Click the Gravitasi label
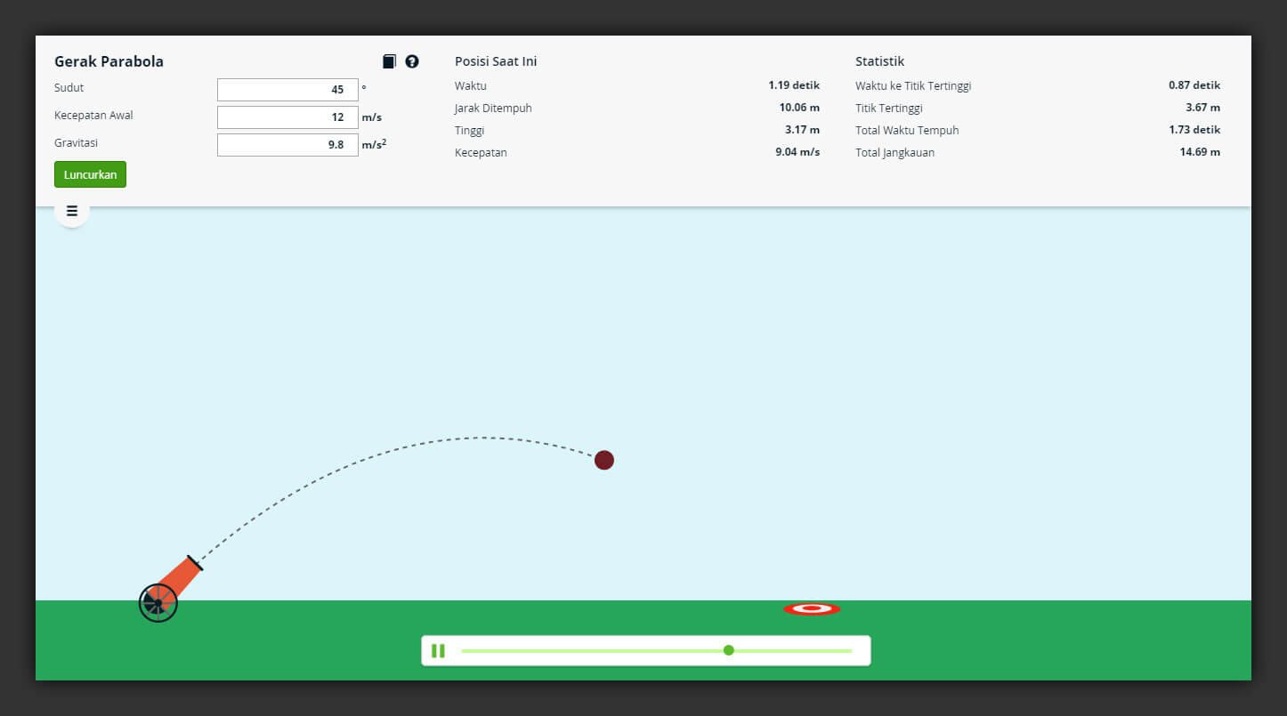Screen dimensions: 1287x716 point(77,142)
